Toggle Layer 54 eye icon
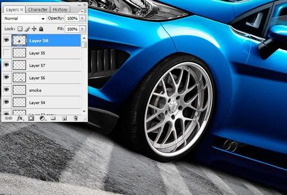Image resolution: width=287 pixels, height=195 pixels. [x=6, y=102]
